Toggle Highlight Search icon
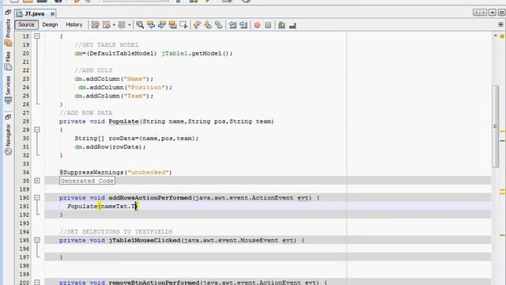The image size is (506, 285). click(172, 25)
